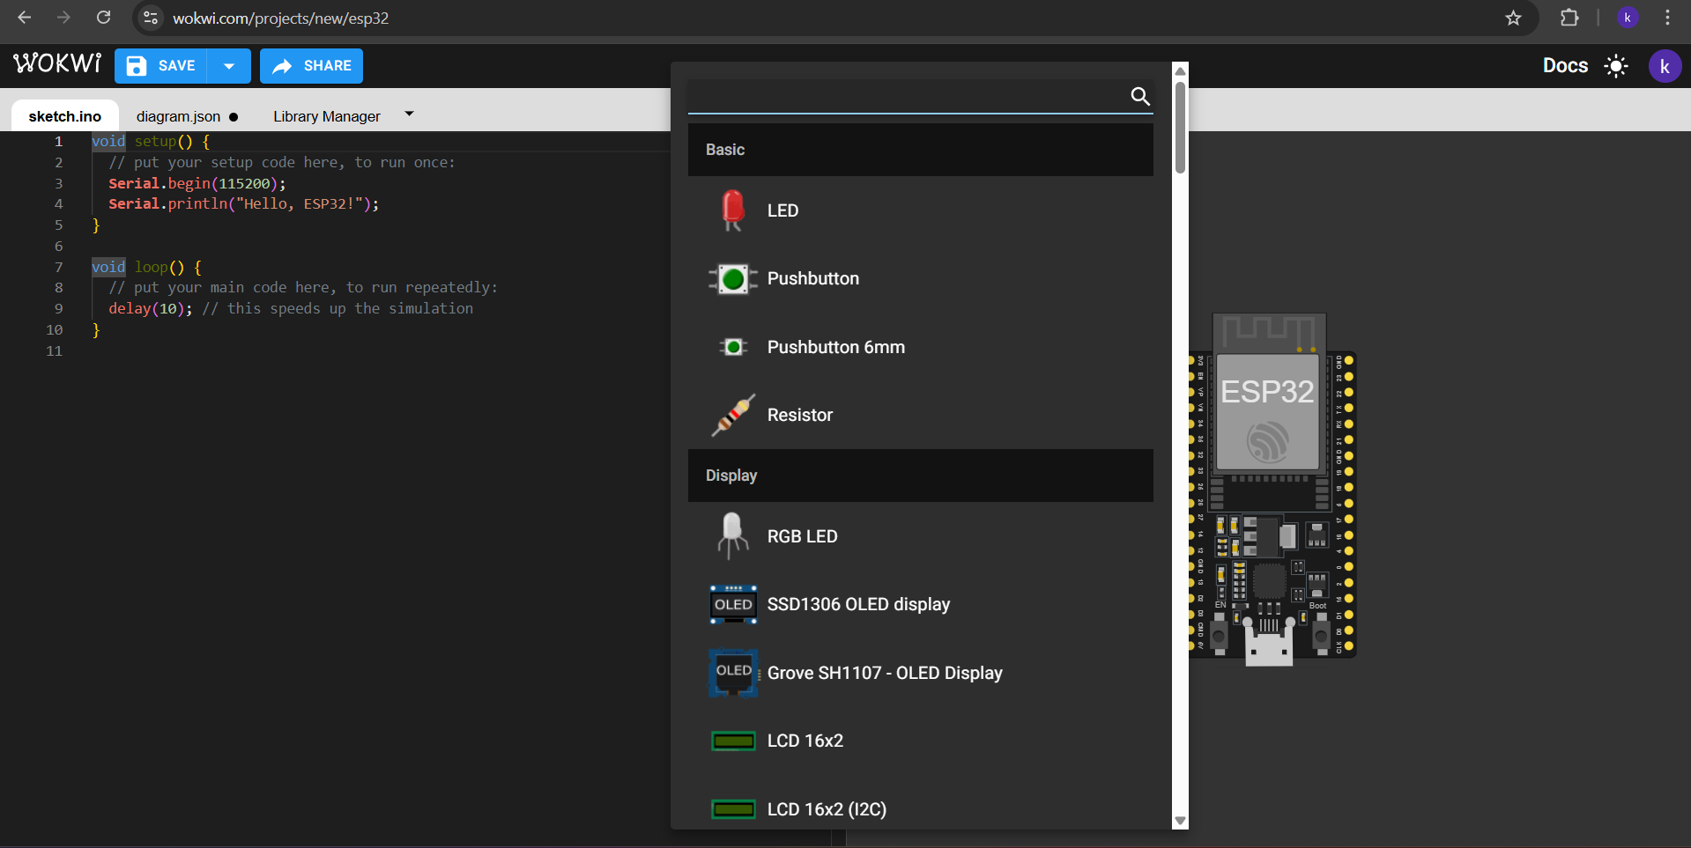Add the red LED part icon
1691x848 pixels.
tap(732, 210)
